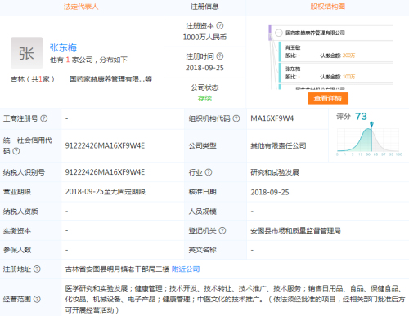
Task: Open 国药家赫康养管理有限... company link under 吉林
Action: click(110, 79)
